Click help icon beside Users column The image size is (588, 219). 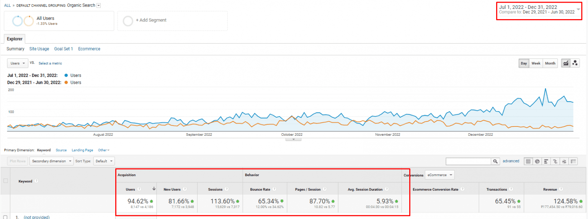139,189
